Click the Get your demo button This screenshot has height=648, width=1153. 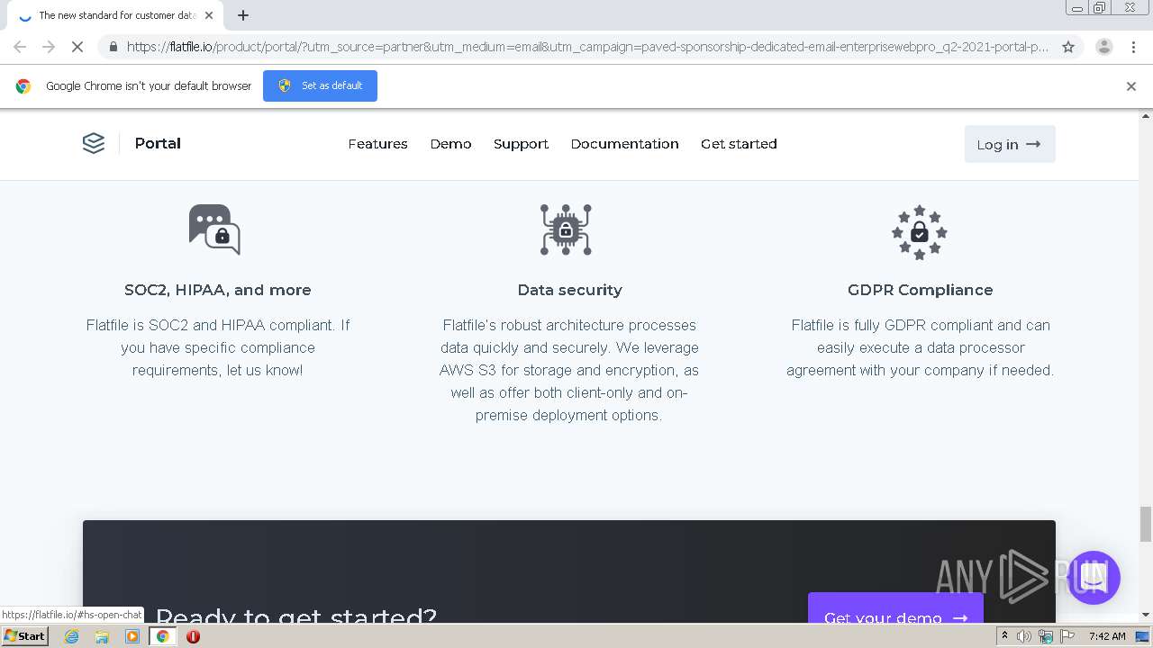(x=895, y=608)
